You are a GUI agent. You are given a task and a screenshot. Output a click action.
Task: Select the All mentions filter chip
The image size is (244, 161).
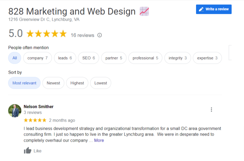pyautogui.click(x=15, y=58)
